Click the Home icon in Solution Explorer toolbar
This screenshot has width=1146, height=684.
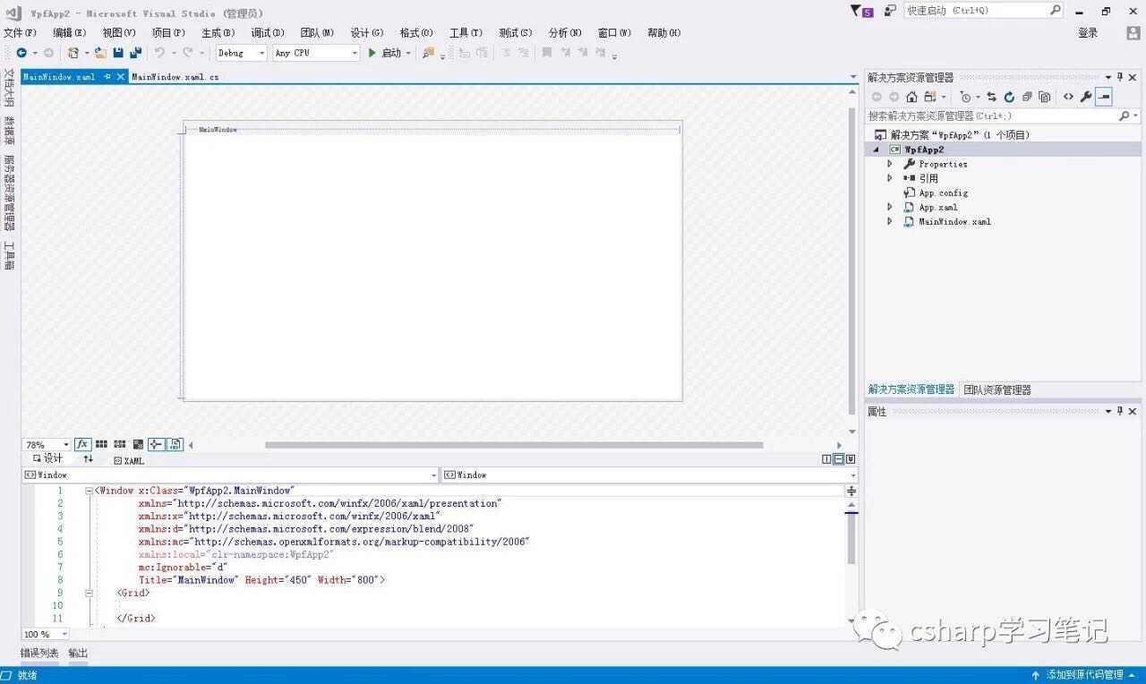911,97
